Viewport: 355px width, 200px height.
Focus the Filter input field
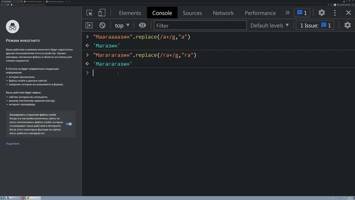tap(200, 26)
